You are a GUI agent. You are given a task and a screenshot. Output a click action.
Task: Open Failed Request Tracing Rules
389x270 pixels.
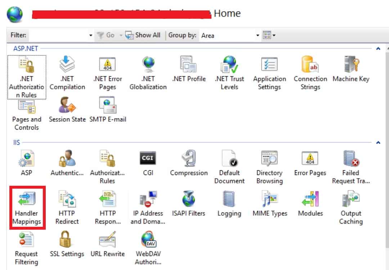click(351, 167)
